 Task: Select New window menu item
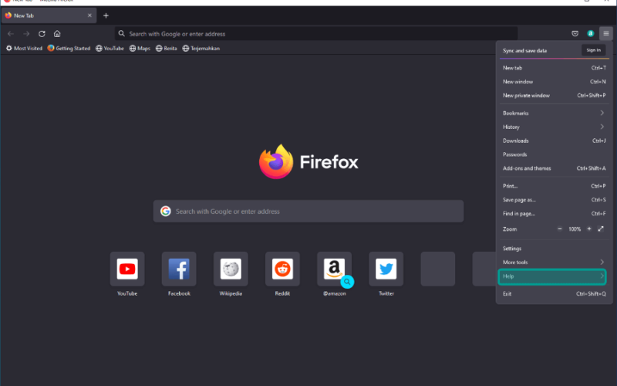click(554, 82)
